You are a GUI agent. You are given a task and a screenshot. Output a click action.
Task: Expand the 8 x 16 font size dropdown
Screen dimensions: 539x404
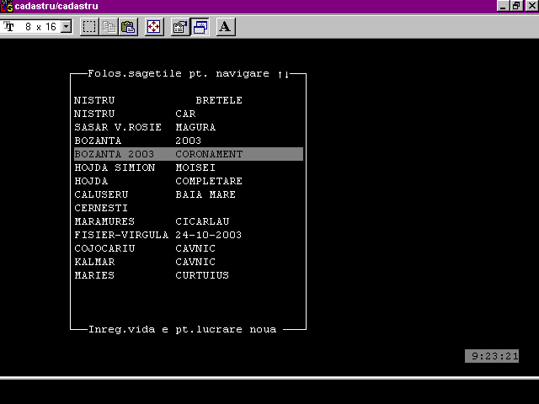point(67,27)
